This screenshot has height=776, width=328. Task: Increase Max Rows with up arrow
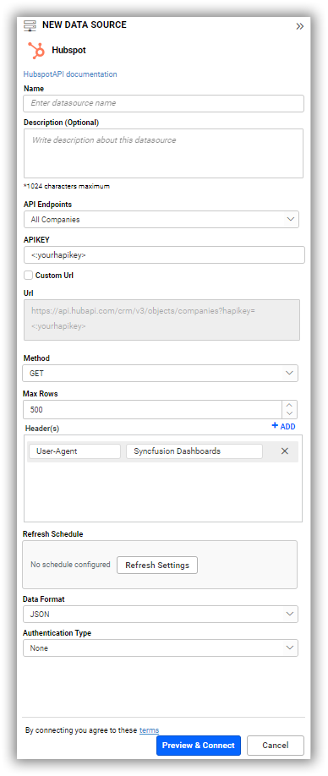pyautogui.click(x=289, y=405)
